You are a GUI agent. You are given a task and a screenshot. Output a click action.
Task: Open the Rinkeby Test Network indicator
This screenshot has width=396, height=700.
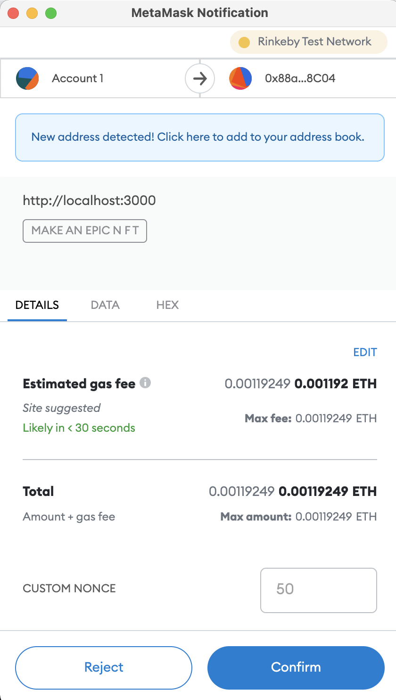tap(309, 42)
